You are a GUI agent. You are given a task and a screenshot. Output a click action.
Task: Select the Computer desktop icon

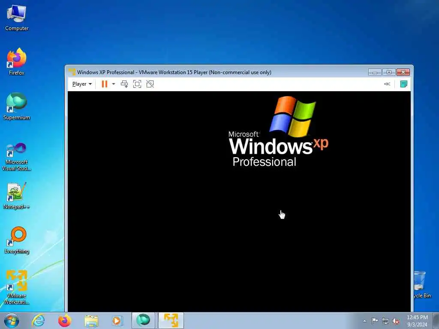(17, 18)
